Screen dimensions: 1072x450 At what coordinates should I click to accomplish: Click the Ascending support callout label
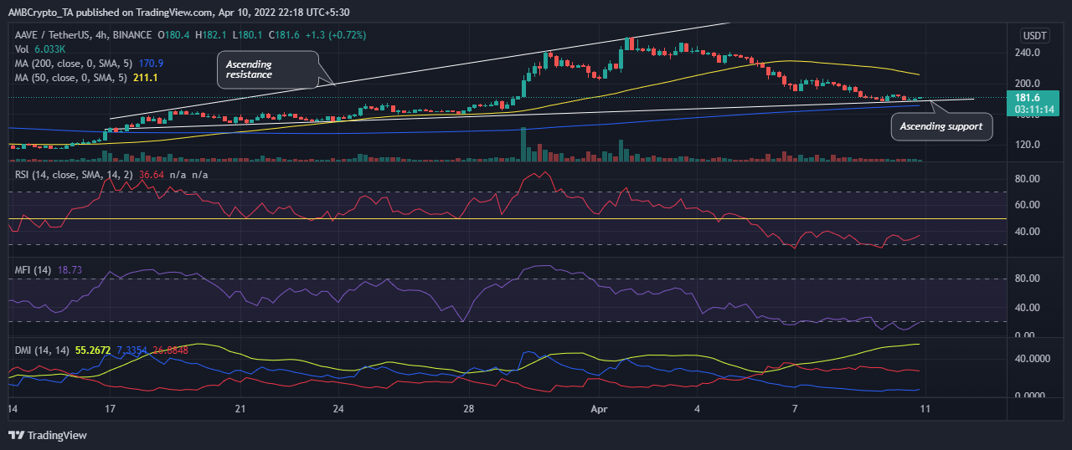point(941,127)
